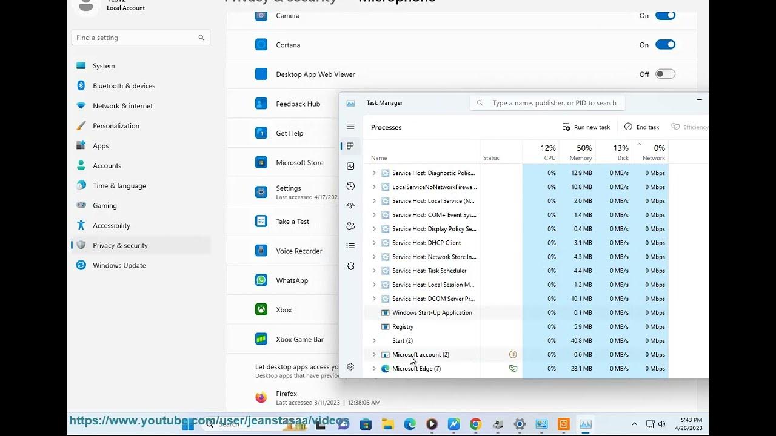776x436 pixels.
Task: Click Firefox icon in desktop apps list
Action: click(261, 397)
